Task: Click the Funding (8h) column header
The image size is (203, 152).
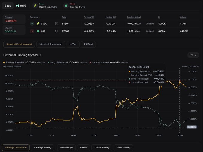Action: click(x=111, y=17)
